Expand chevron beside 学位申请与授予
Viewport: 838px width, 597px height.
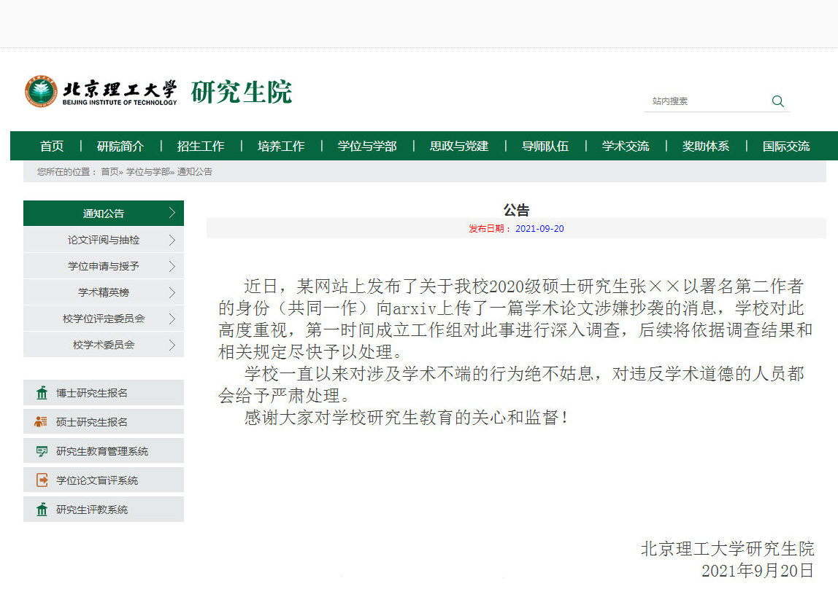172,266
